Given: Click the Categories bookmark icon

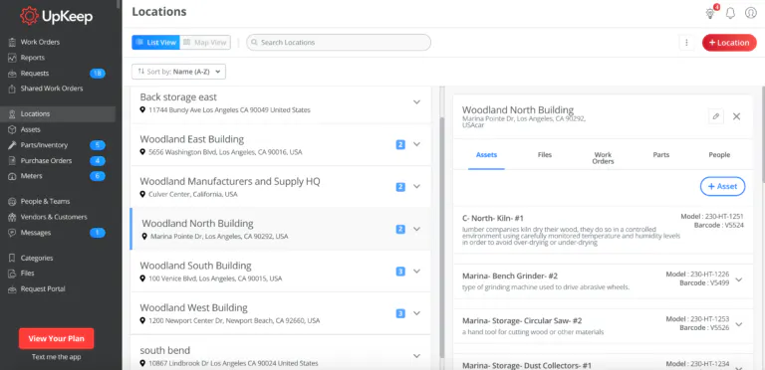Looking at the screenshot, I should (x=12, y=259).
